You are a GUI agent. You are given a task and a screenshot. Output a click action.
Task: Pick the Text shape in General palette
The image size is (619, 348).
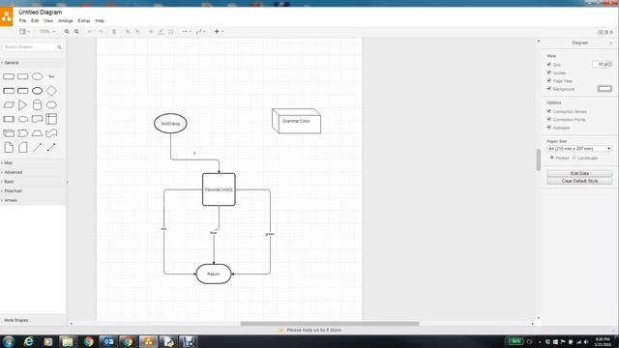[x=51, y=76]
